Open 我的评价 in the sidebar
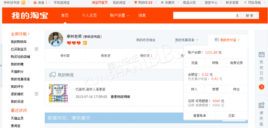268x128 pixels. [17, 87]
